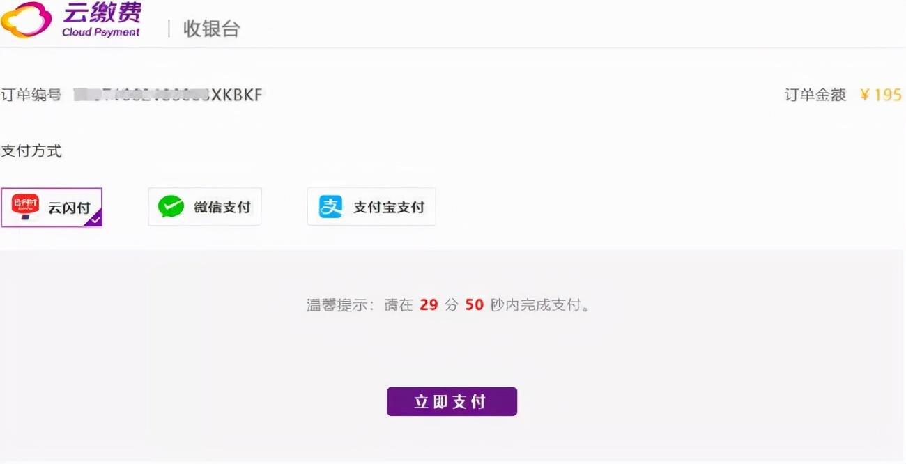
Task: Click the Cloud Payment English subtitle
Action: (101, 31)
